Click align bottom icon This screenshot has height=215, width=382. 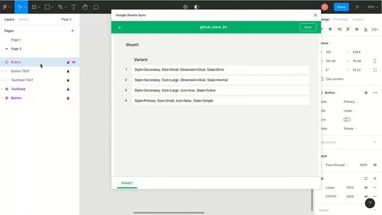click(x=366, y=29)
